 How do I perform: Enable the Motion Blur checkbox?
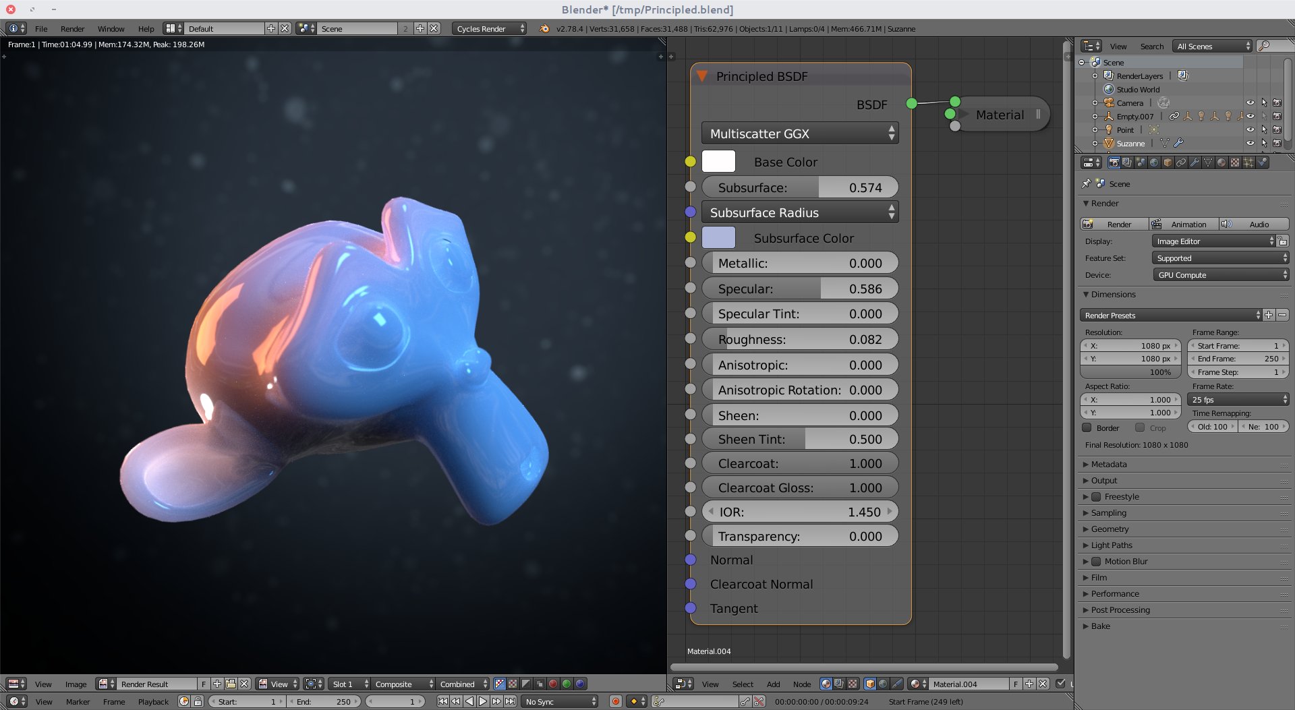point(1096,562)
